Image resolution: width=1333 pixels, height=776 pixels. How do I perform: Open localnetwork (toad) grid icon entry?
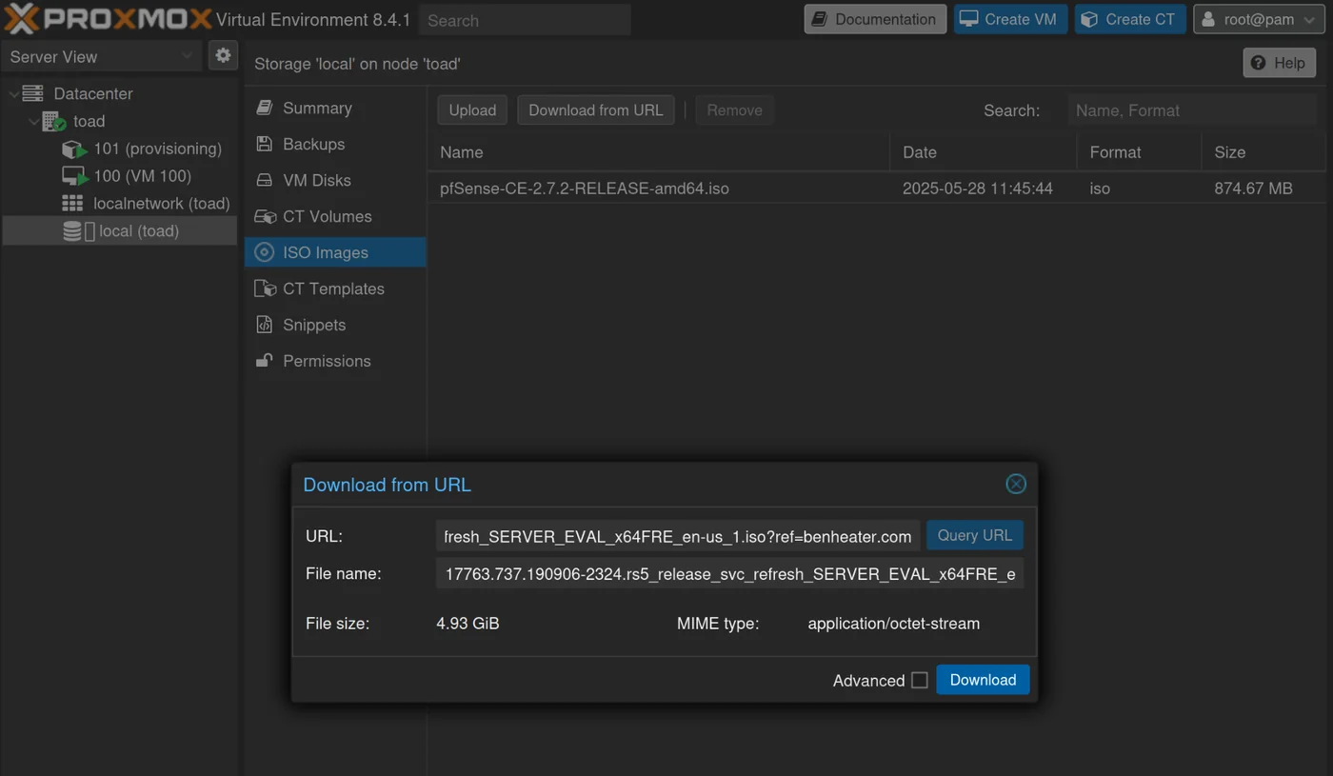160,204
